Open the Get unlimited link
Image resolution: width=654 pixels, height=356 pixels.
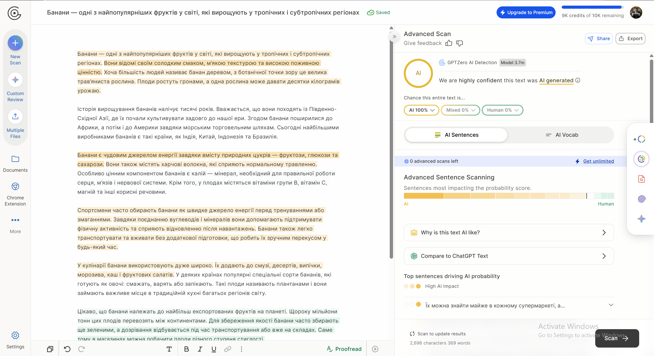(x=599, y=161)
